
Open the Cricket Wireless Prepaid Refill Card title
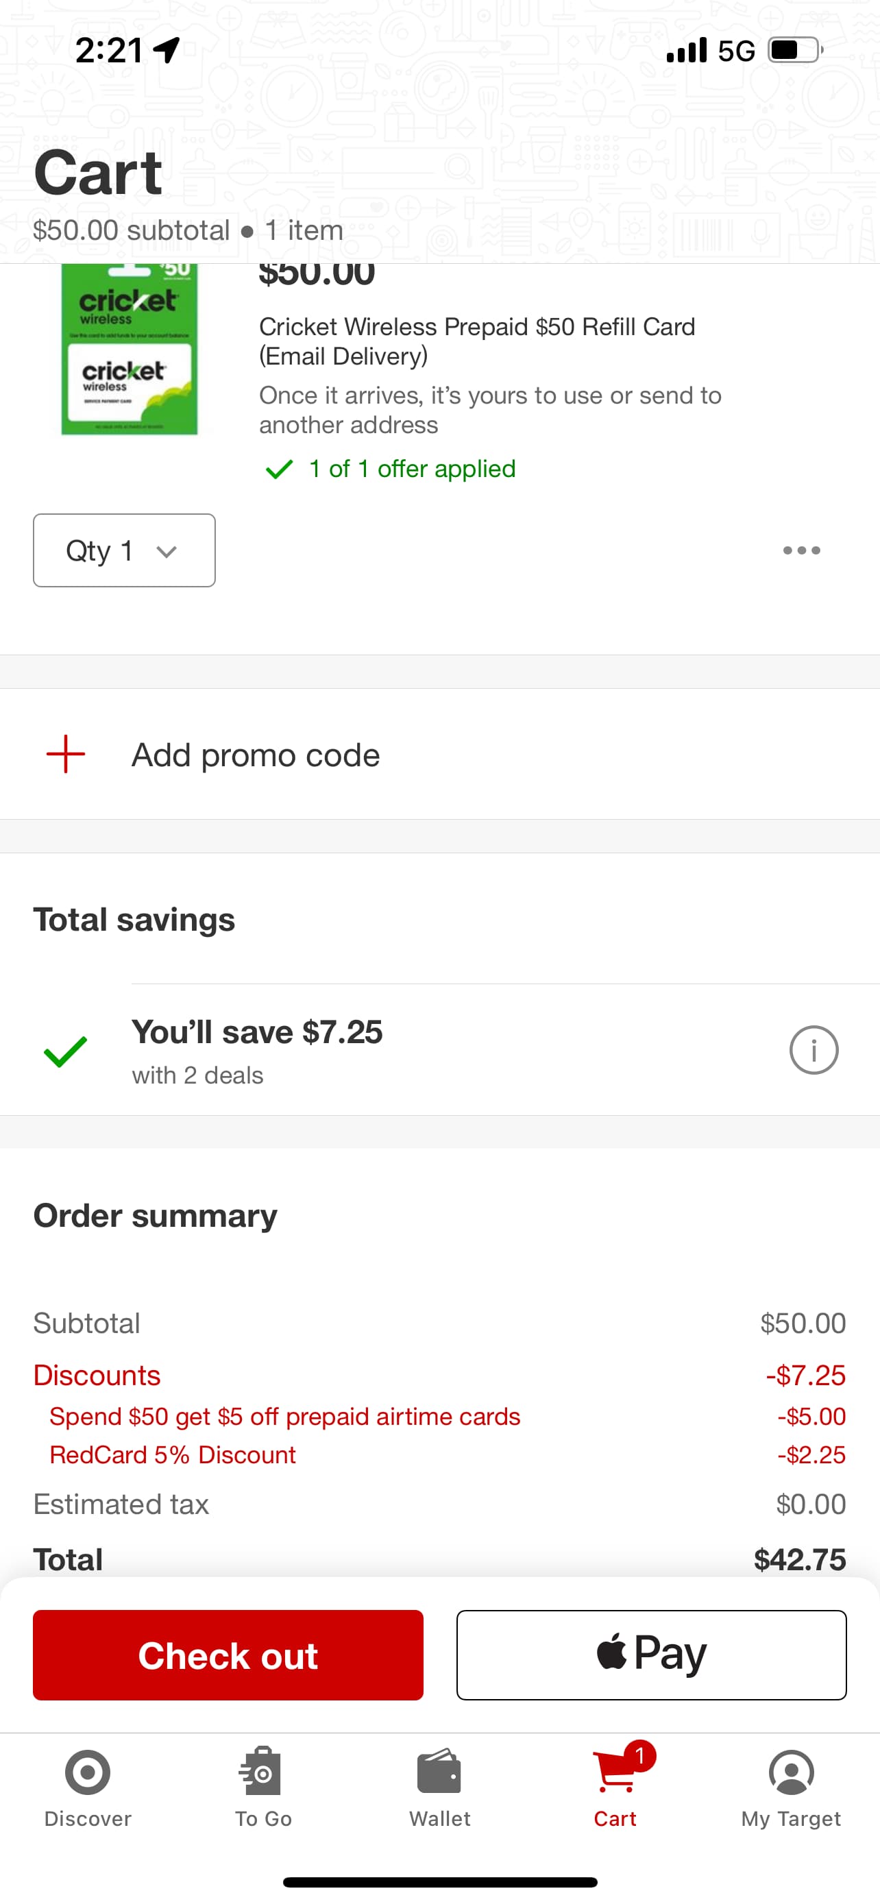click(x=476, y=341)
